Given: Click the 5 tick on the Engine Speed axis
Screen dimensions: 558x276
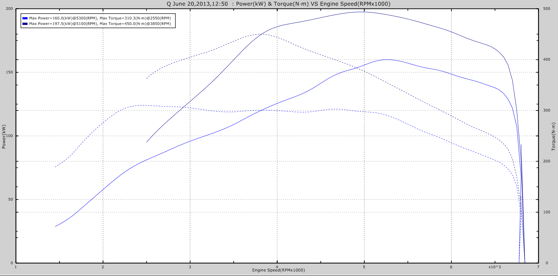Looking at the screenshot, I should pos(364,267).
